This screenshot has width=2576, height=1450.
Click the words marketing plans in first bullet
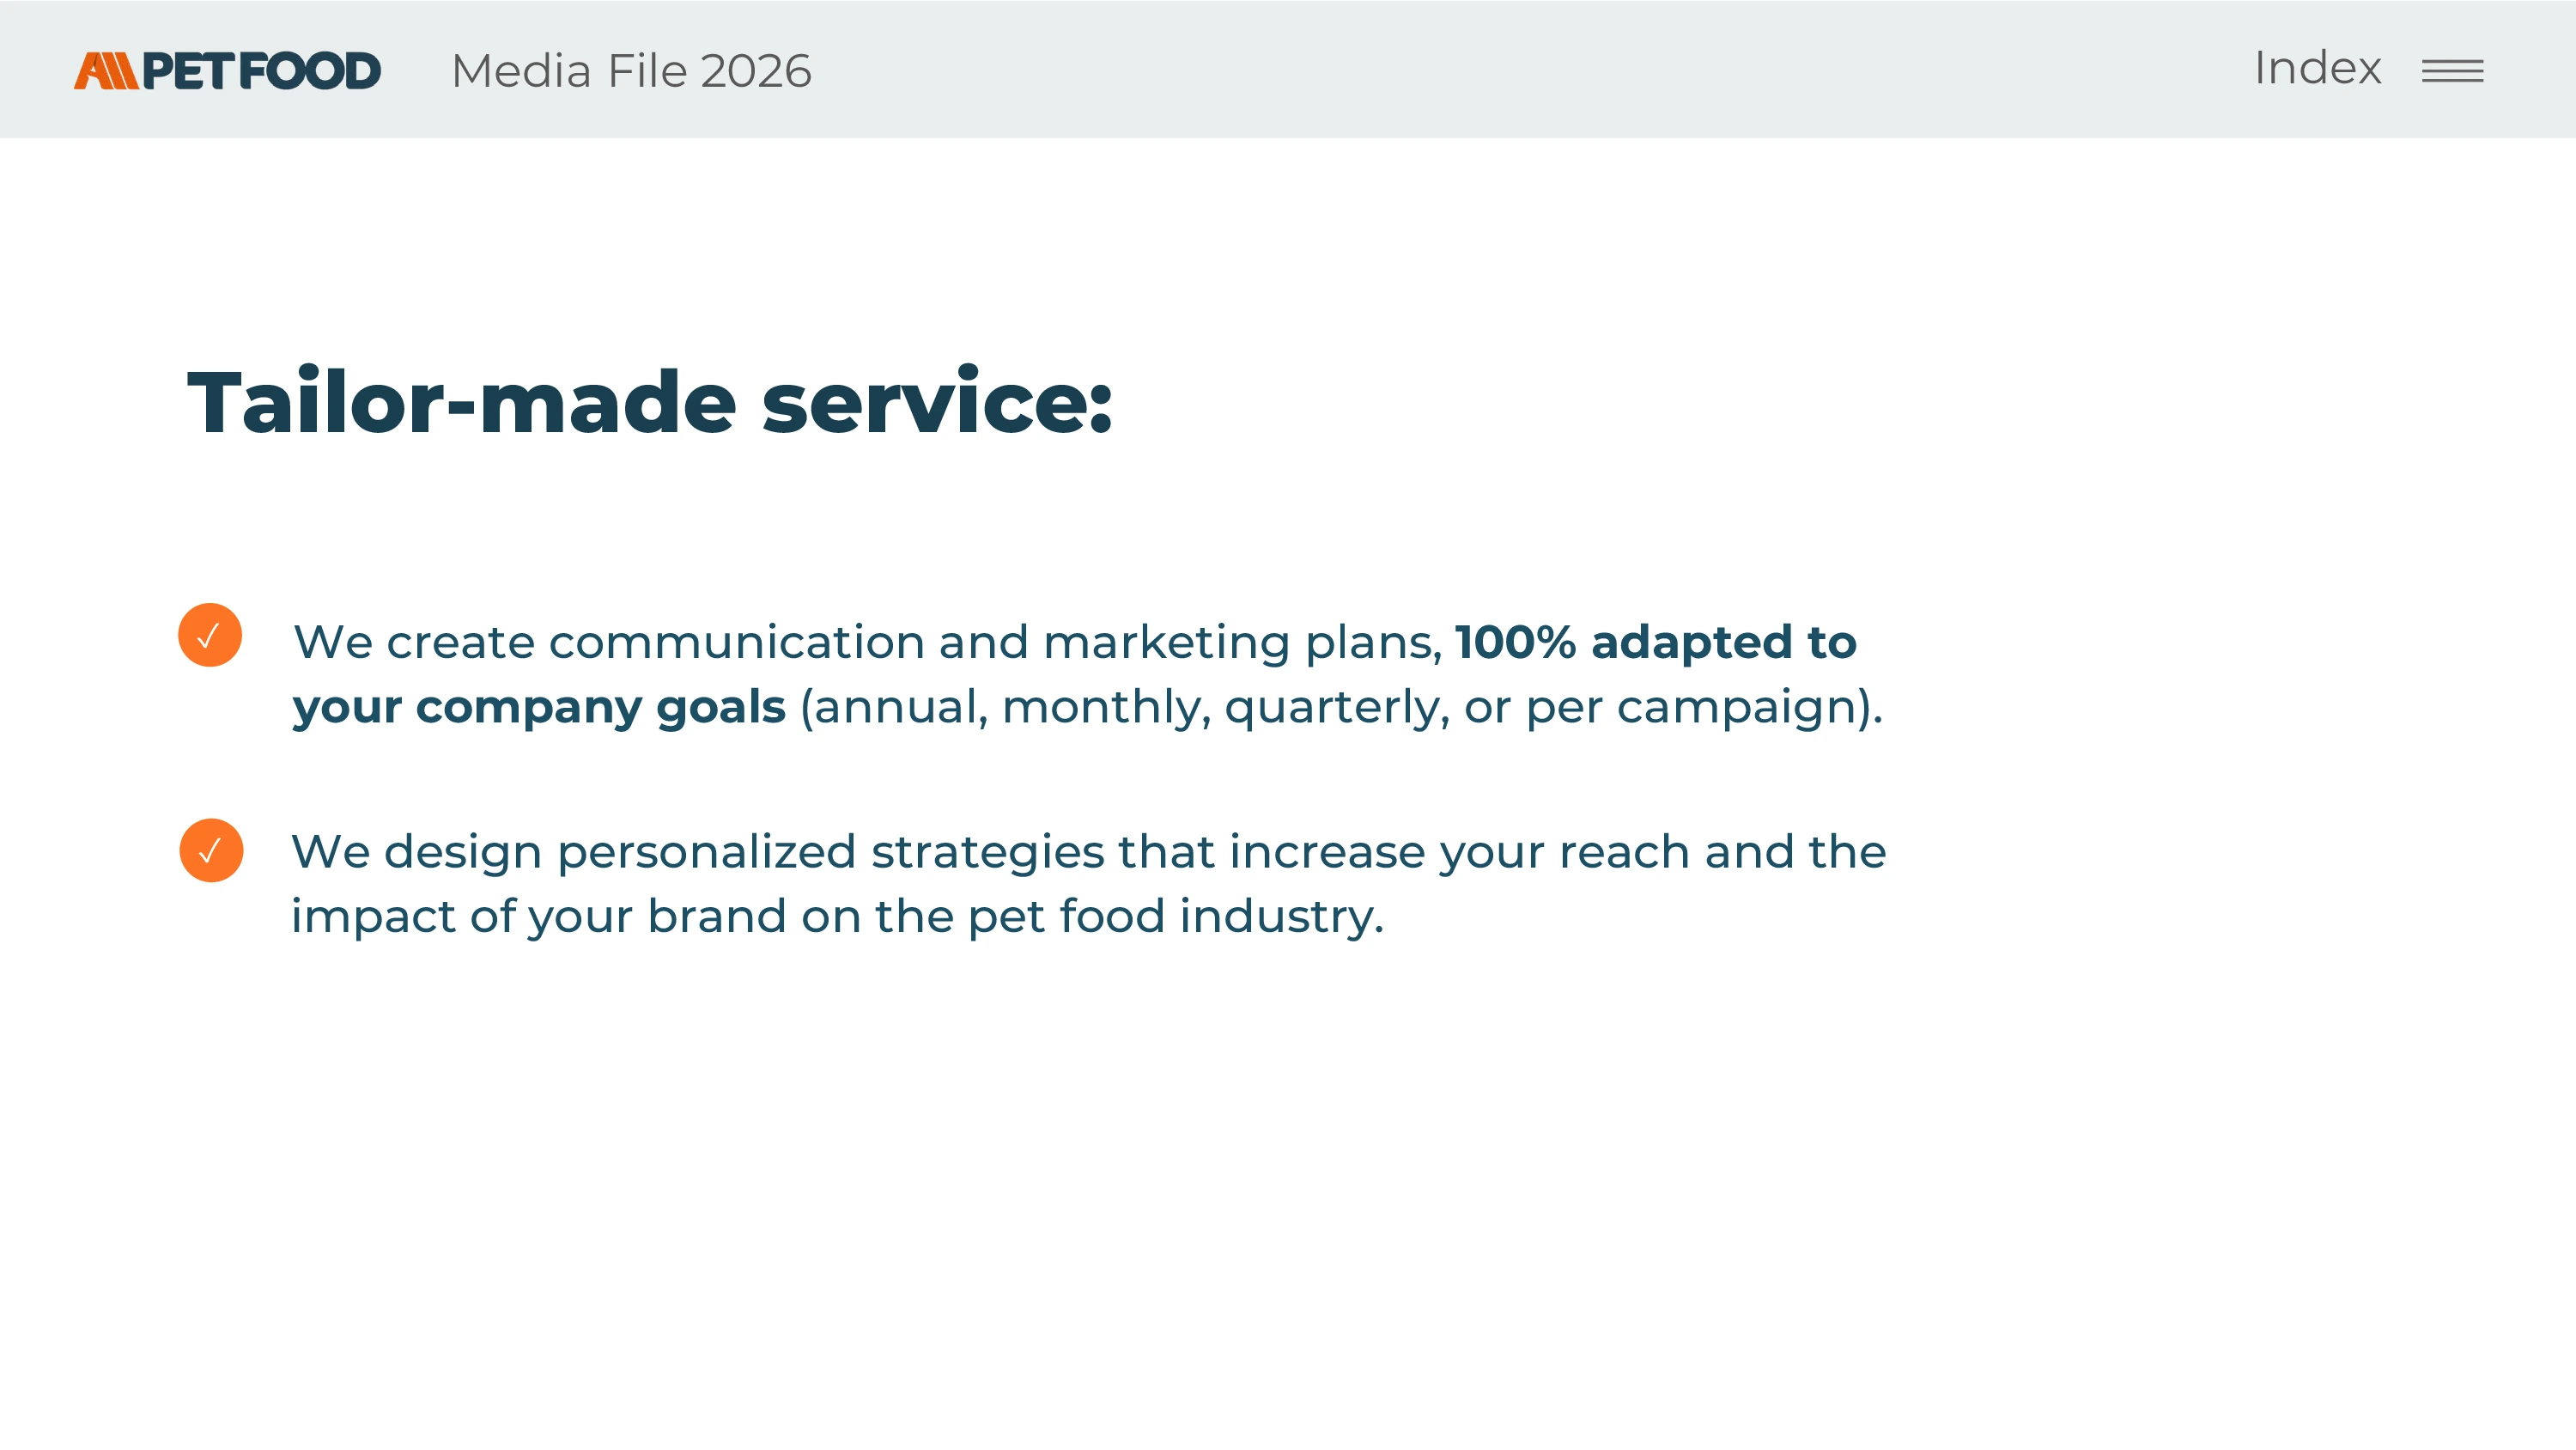click(1242, 642)
